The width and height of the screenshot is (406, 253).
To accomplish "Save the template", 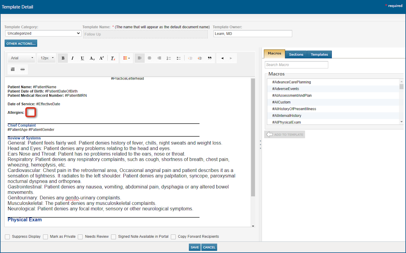I will pos(194,247).
